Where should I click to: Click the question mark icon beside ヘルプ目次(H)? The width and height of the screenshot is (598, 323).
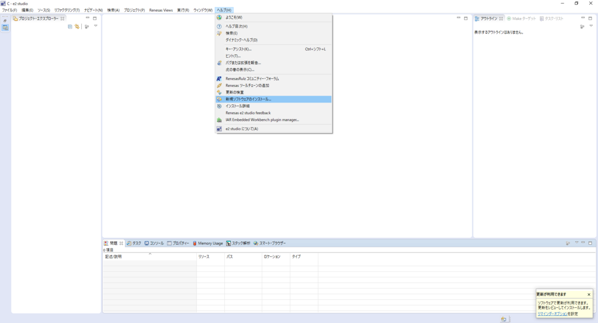coord(220,26)
